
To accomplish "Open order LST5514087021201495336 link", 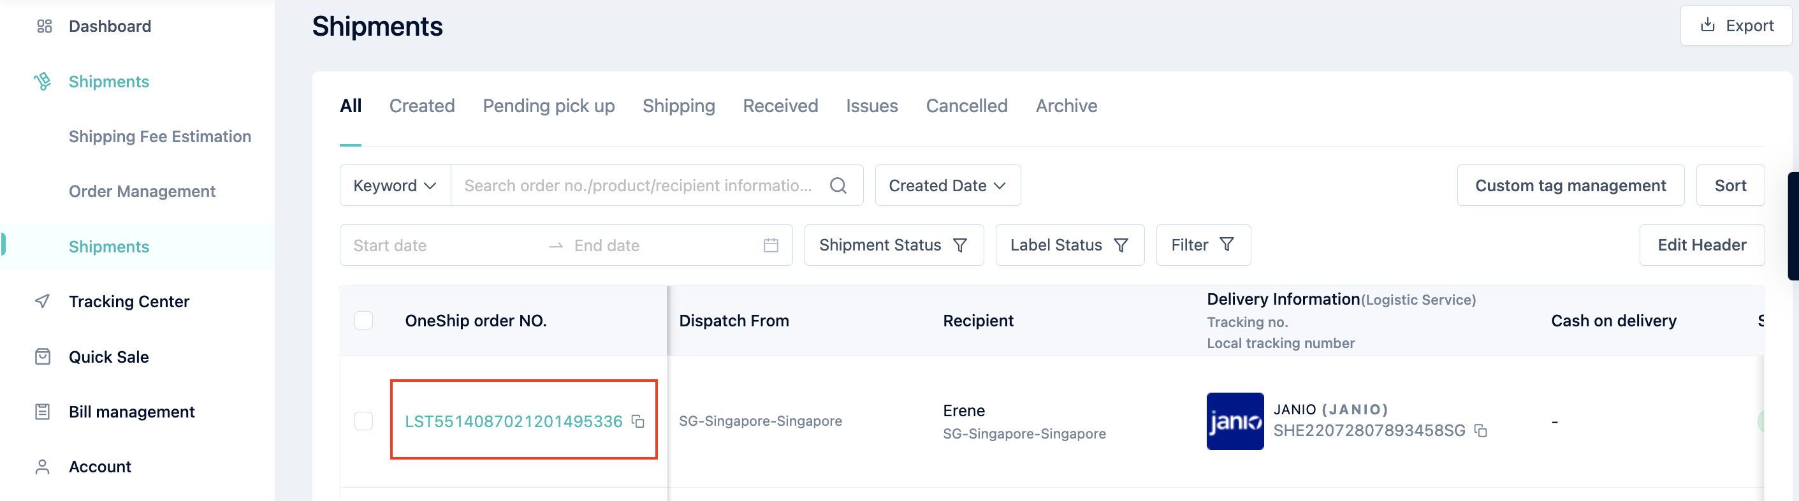I will coord(513,421).
